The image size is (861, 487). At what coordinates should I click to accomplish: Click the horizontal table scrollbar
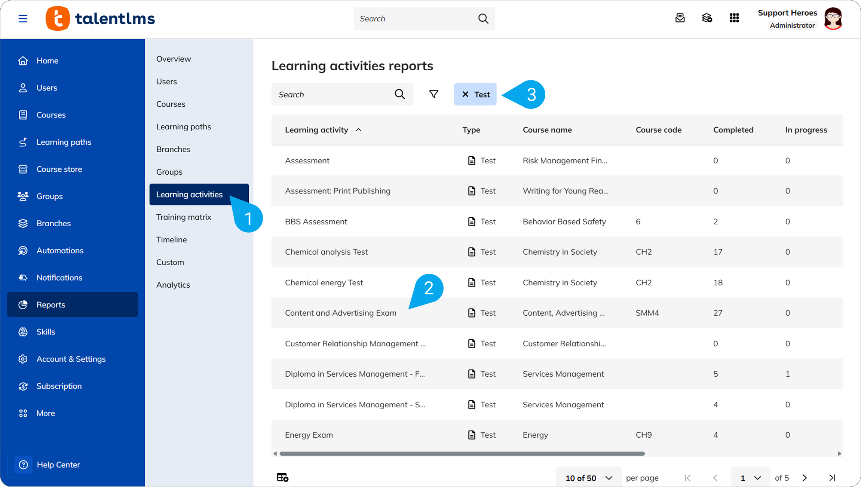[x=462, y=454]
